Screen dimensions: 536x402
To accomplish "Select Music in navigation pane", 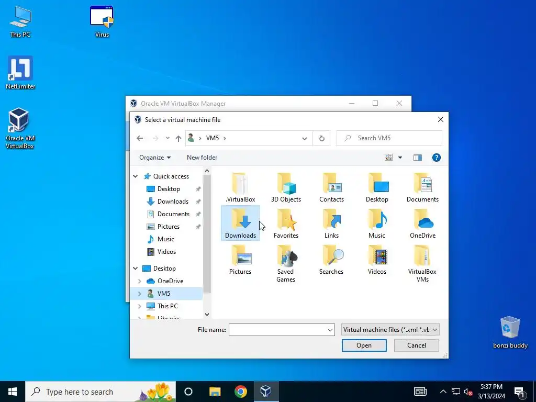I will coord(165,239).
